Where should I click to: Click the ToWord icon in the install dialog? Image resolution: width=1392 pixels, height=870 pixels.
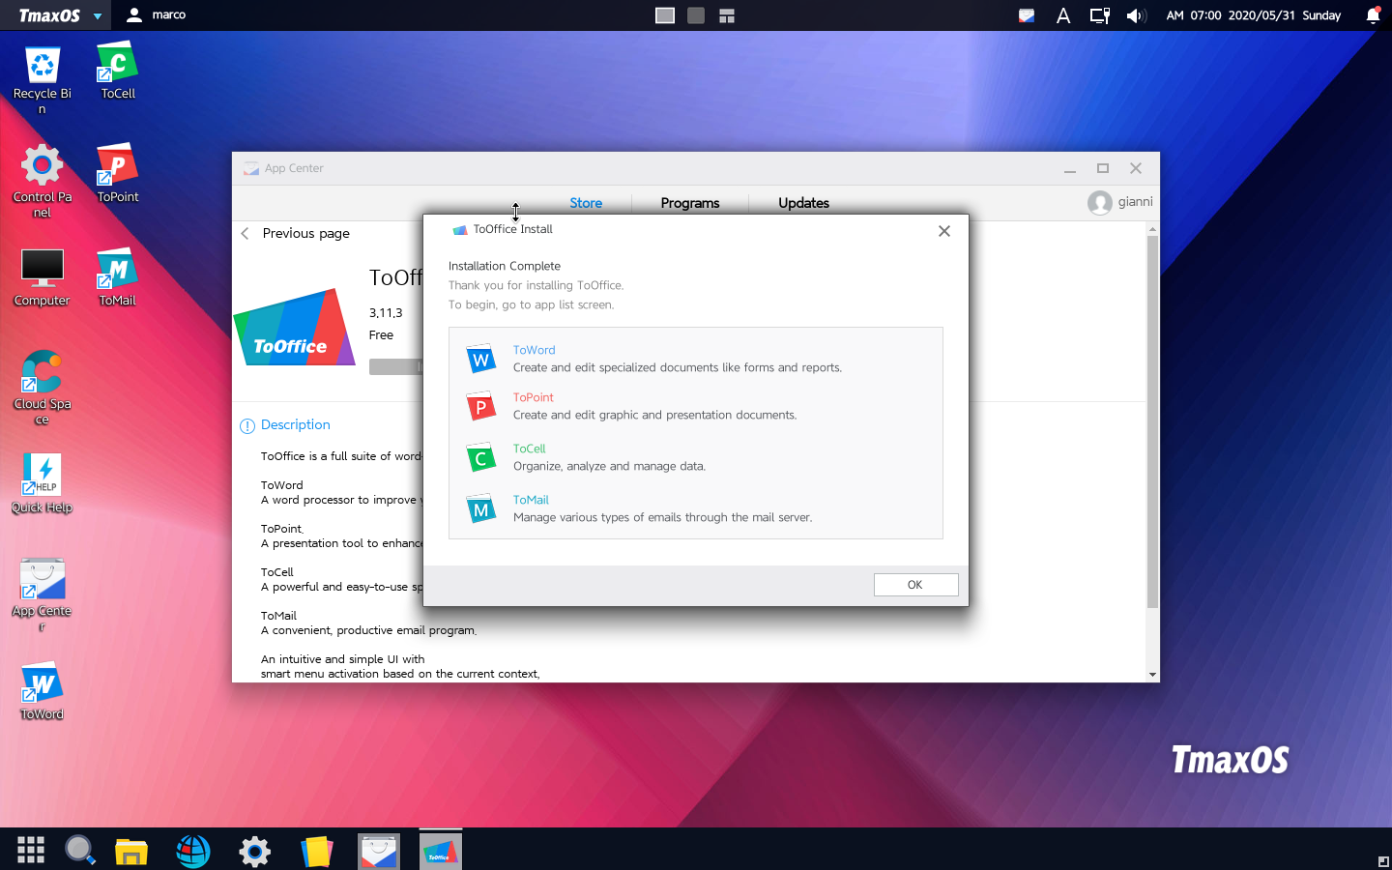(480, 358)
